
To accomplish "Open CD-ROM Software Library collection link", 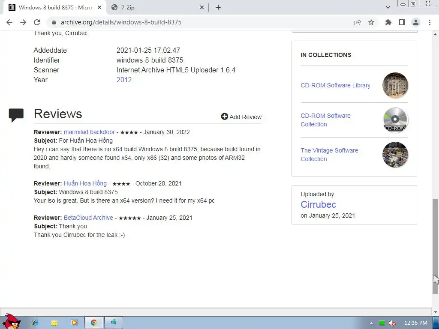I will click(x=335, y=85).
